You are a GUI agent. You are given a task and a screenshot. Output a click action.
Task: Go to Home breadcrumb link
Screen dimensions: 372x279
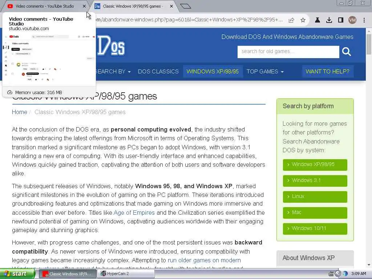click(x=20, y=112)
